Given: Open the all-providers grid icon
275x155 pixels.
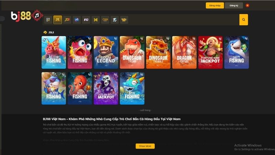Looking at the screenshot, I should coord(48,20).
